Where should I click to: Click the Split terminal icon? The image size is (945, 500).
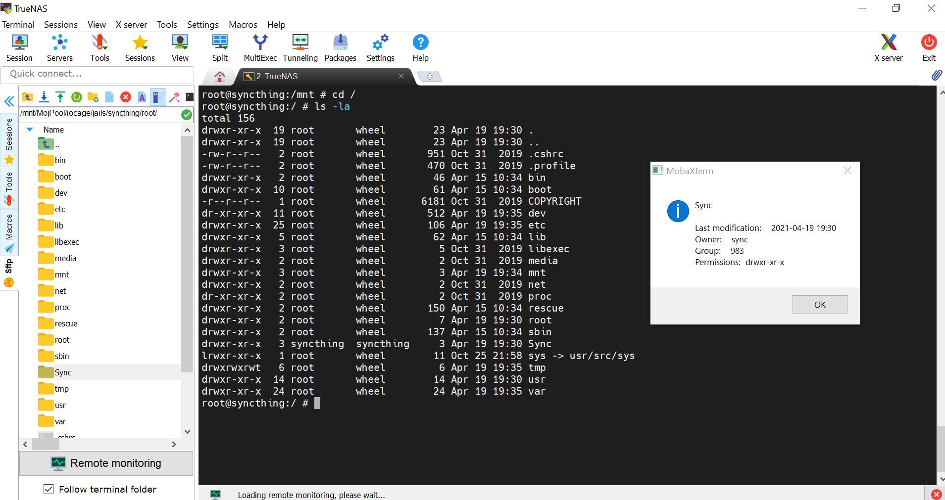click(x=220, y=48)
